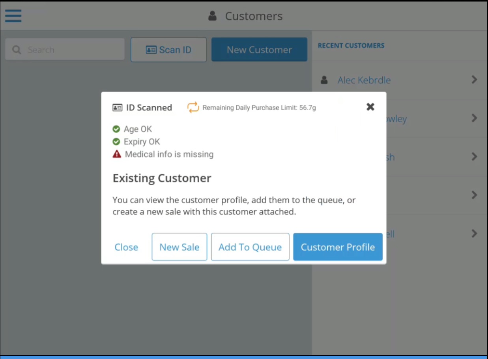Expand Alec Kebrdle's chevron arrow
This screenshot has width=488, height=359.
coord(474,80)
